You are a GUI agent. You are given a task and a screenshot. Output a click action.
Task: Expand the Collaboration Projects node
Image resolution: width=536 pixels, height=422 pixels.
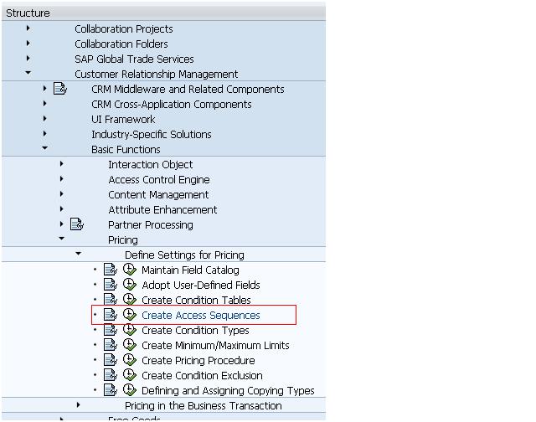pyautogui.click(x=28, y=28)
